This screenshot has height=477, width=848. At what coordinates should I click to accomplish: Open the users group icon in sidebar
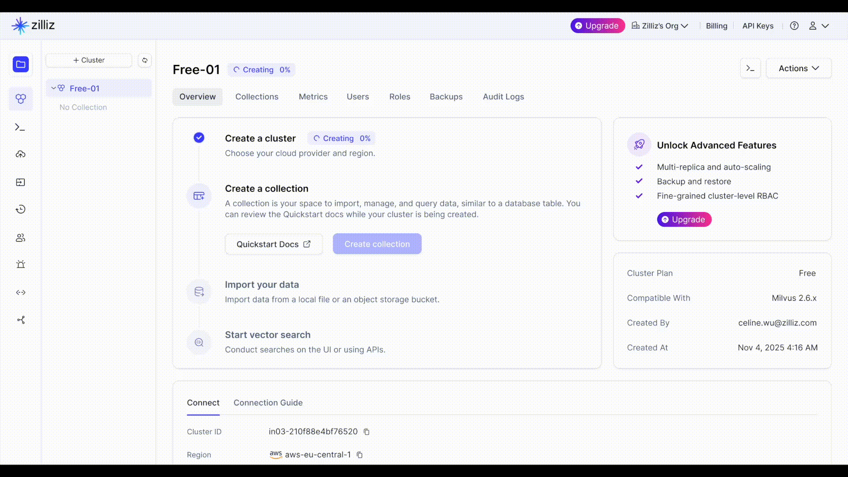click(x=21, y=238)
